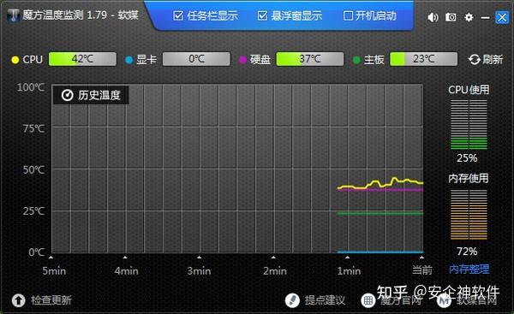
Task: Click the 硬盘 temperature bar showing 37℃
Action: (310, 59)
